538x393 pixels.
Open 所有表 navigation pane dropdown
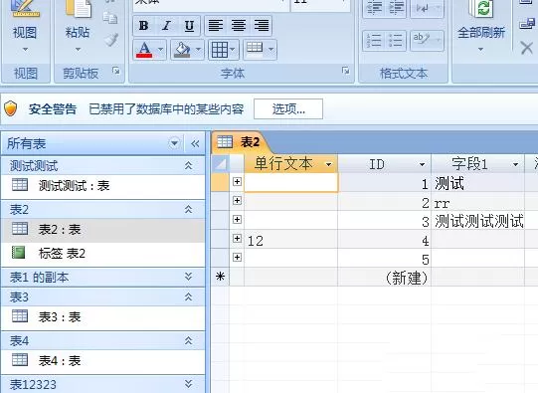click(x=174, y=143)
